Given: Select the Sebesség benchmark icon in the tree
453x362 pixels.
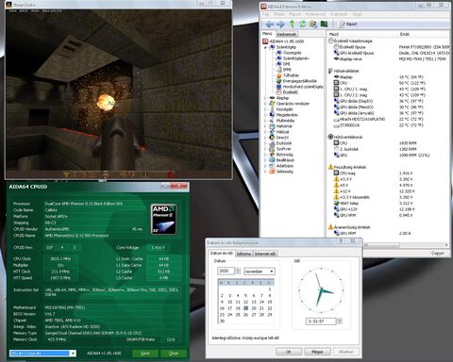Looking at the screenshot, I should pyautogui.click(x=272, y=172).
